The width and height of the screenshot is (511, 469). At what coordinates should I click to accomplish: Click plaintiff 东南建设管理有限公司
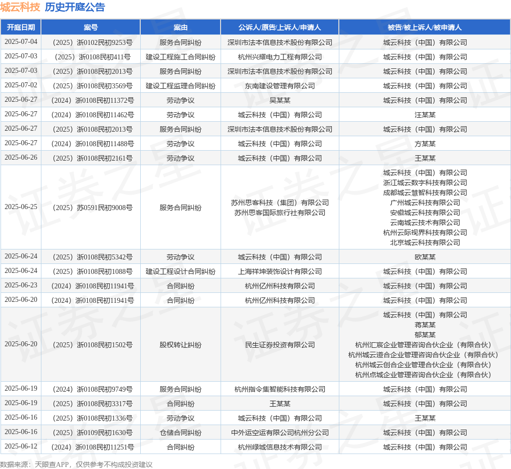[280, 86]
